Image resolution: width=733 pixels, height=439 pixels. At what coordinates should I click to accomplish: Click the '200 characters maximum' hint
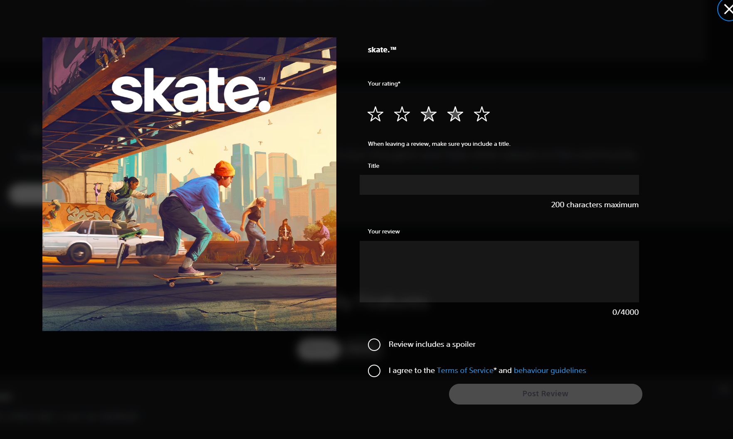[x=595, y=205]
